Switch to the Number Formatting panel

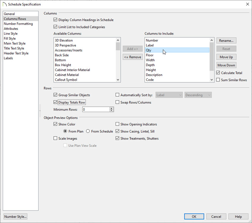(x=18, y=23)
